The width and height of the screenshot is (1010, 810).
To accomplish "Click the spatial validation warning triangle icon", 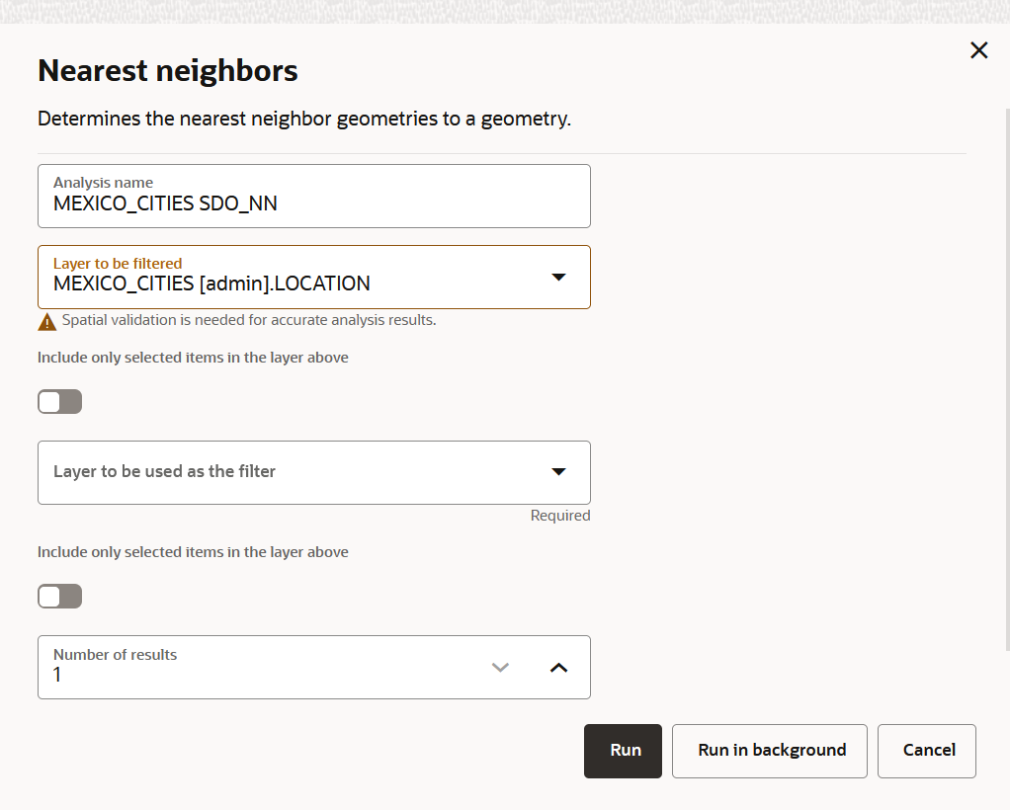I will pyautogui.click(x=47, y=322).
